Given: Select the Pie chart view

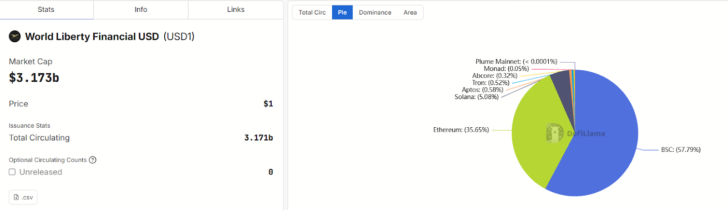Looking at the screenshot, I should click(x=342, y=12).
